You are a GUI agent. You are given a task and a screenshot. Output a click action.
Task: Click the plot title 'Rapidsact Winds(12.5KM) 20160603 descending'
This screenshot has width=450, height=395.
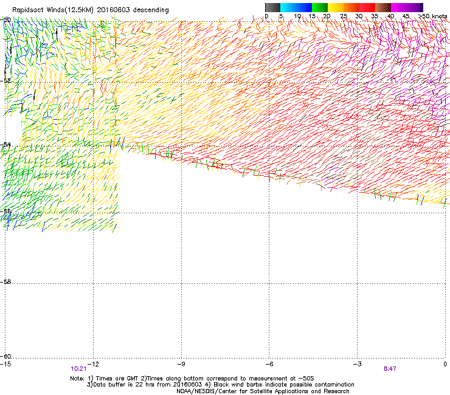91,10
